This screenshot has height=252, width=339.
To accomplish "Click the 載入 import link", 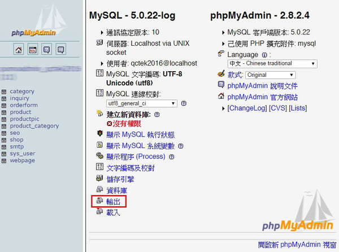I will [114, 212].
